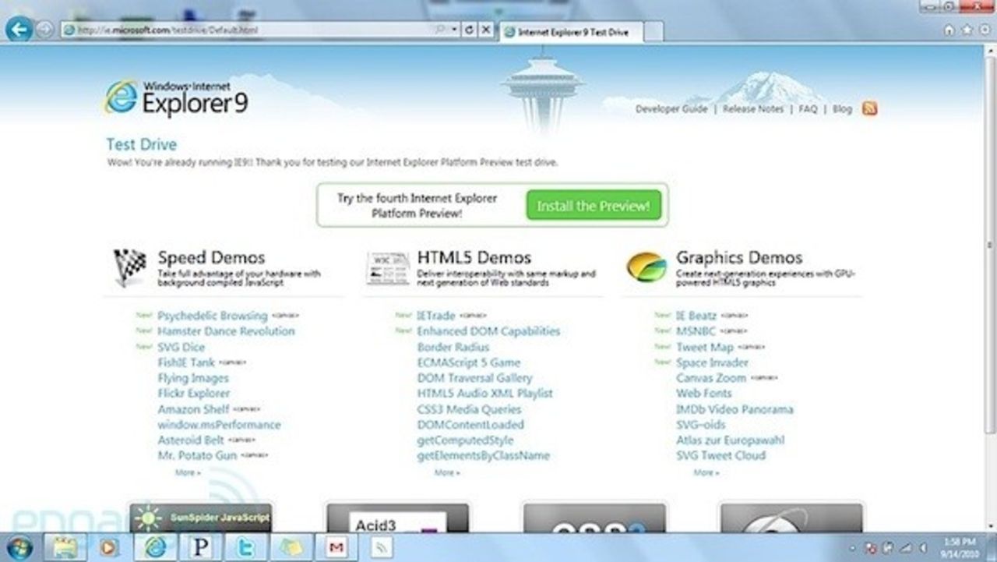997x562 pixels.
Task: Expand More demos under Speed Demos
Action: 187,472
